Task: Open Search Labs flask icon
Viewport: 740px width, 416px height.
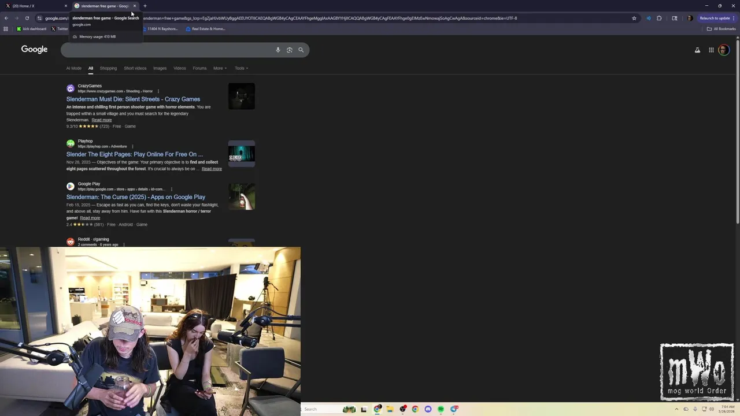Action: click(x=697, y=50)
